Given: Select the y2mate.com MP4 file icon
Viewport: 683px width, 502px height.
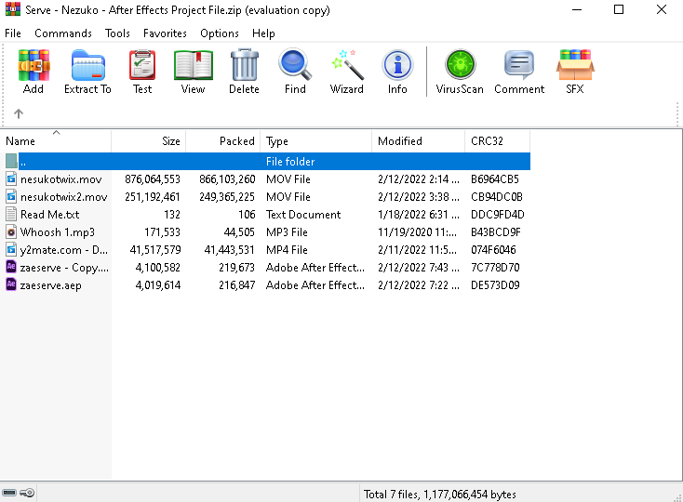Looking at the screenshot, I should coord(11,249).
